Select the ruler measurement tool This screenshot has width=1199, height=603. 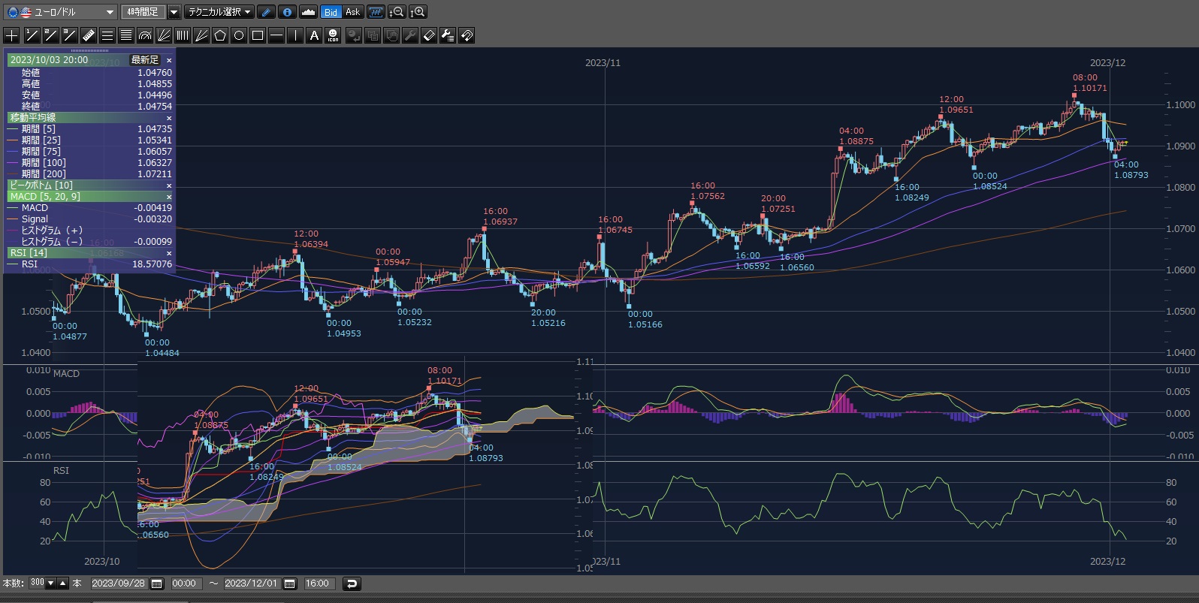(88, 35)
